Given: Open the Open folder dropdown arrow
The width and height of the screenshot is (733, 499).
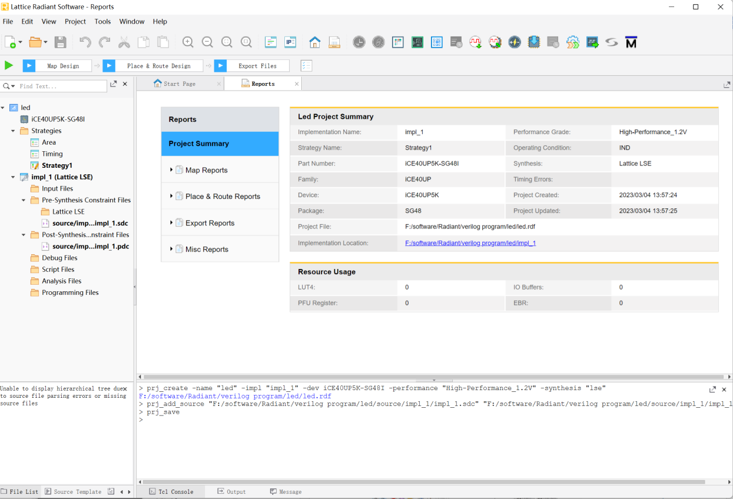Looking at the screenshot, I should tap(45, 42).
